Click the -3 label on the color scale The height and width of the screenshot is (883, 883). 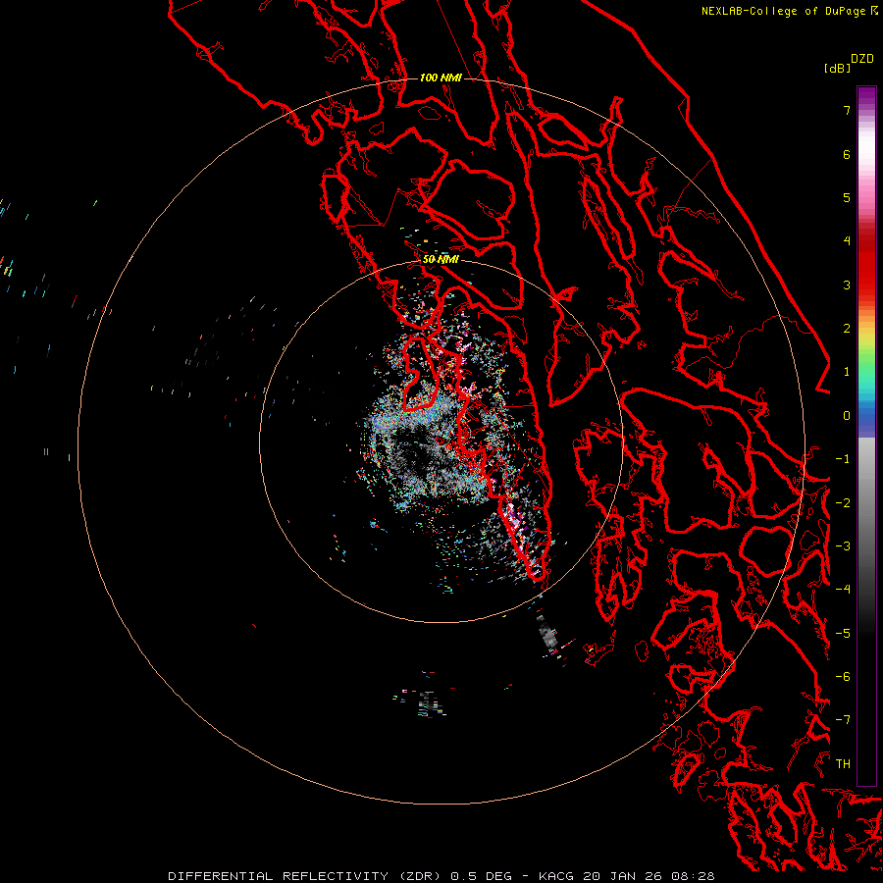(843, 546)
